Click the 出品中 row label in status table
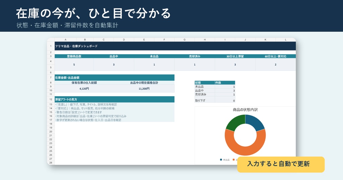Screen dimensions: 343x180 [205, 91]
